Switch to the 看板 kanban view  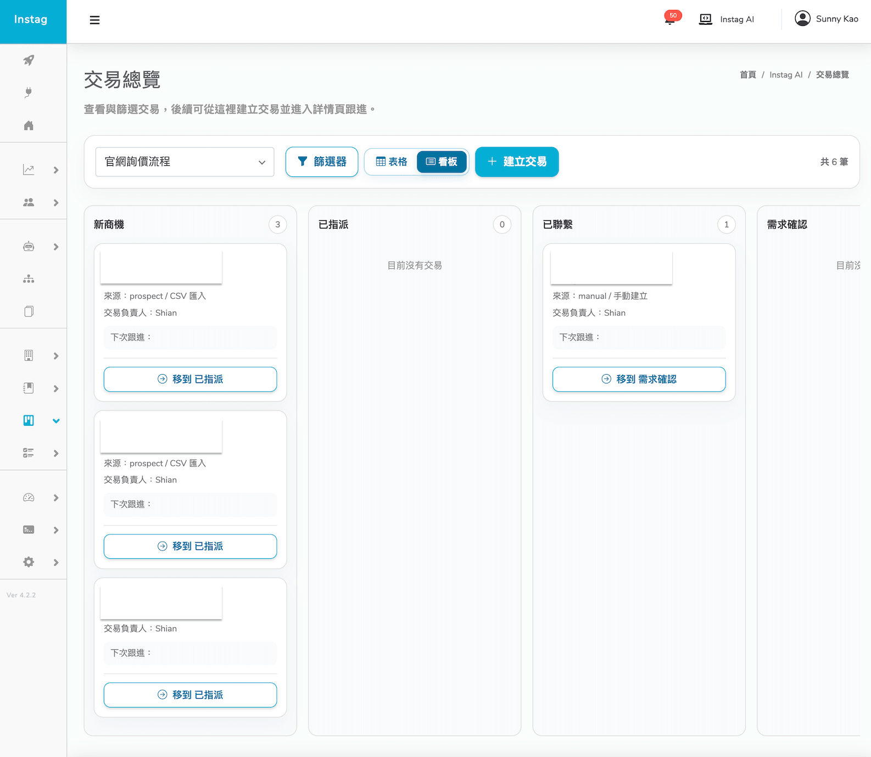tap(442, 162)
